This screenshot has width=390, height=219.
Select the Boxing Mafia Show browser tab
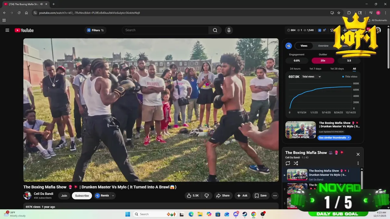click(26, 4)
